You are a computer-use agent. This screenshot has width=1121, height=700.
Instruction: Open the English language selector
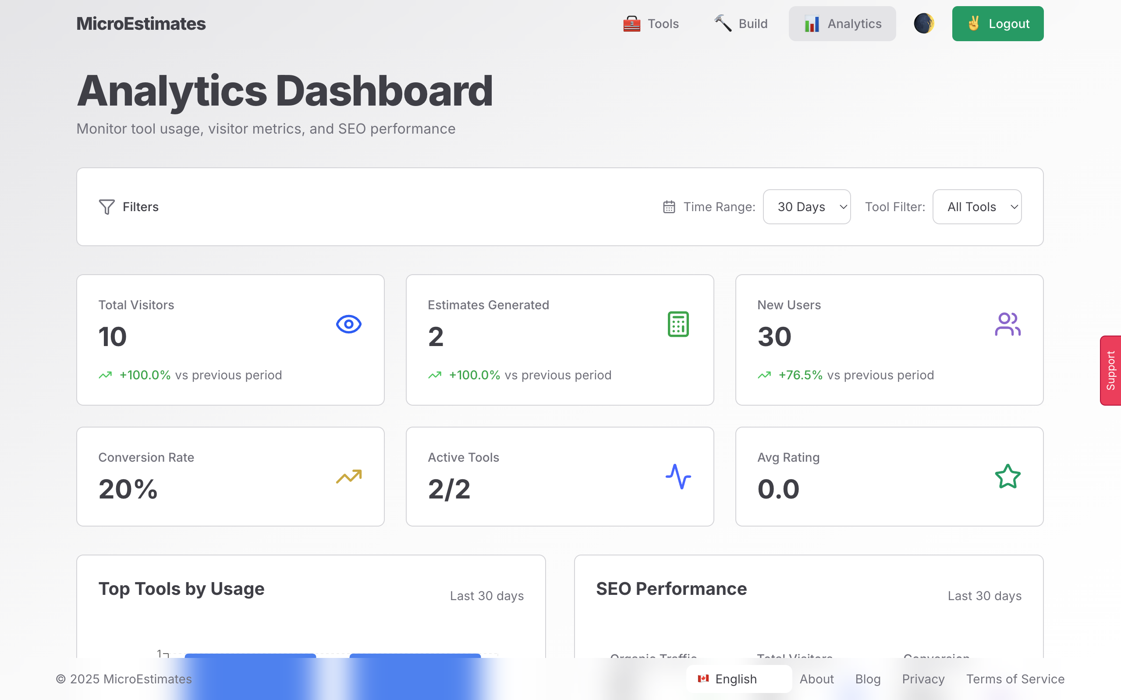point(738,679)
